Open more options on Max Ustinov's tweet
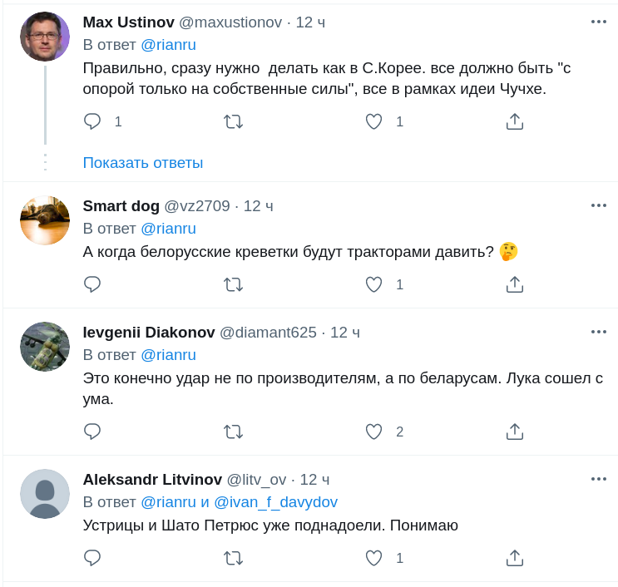Viewport: 618px width, 587px height. [x=599, y=22]
